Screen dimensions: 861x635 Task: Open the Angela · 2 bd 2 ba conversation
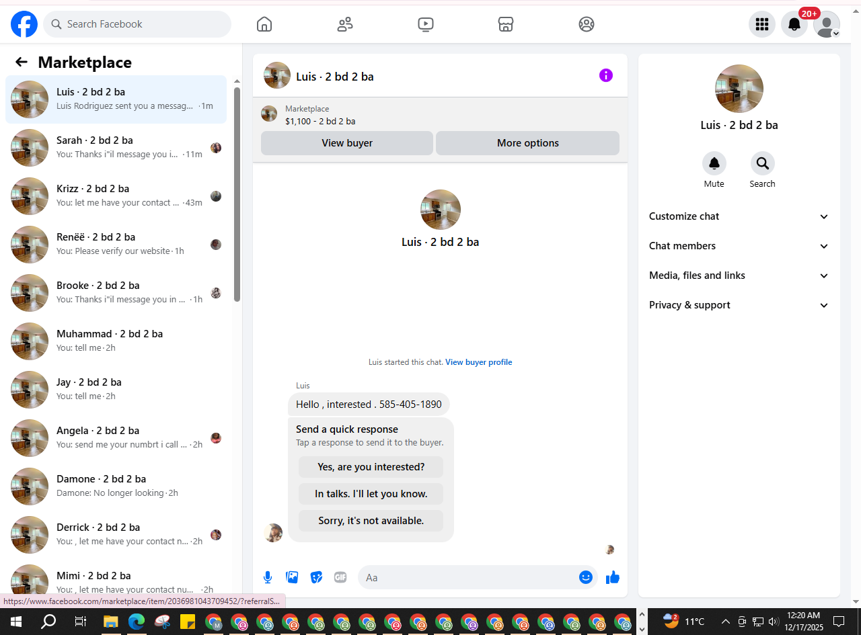point(116,438)
